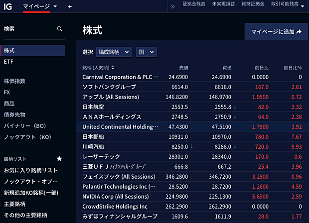Select NVIDIA Corp (All Sessions) row
The height and width of the screenshot is (223, 309).
[192, 197]
